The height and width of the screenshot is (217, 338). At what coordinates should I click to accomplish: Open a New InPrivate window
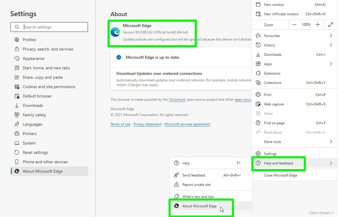point(294,14)
